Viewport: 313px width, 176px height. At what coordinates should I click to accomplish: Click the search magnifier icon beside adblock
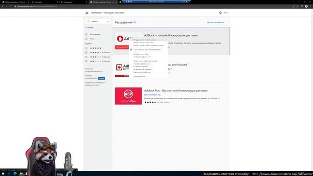coord(89,22)
